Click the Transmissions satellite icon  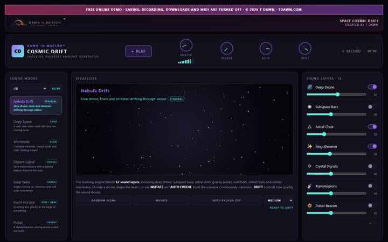pos(309,186)
